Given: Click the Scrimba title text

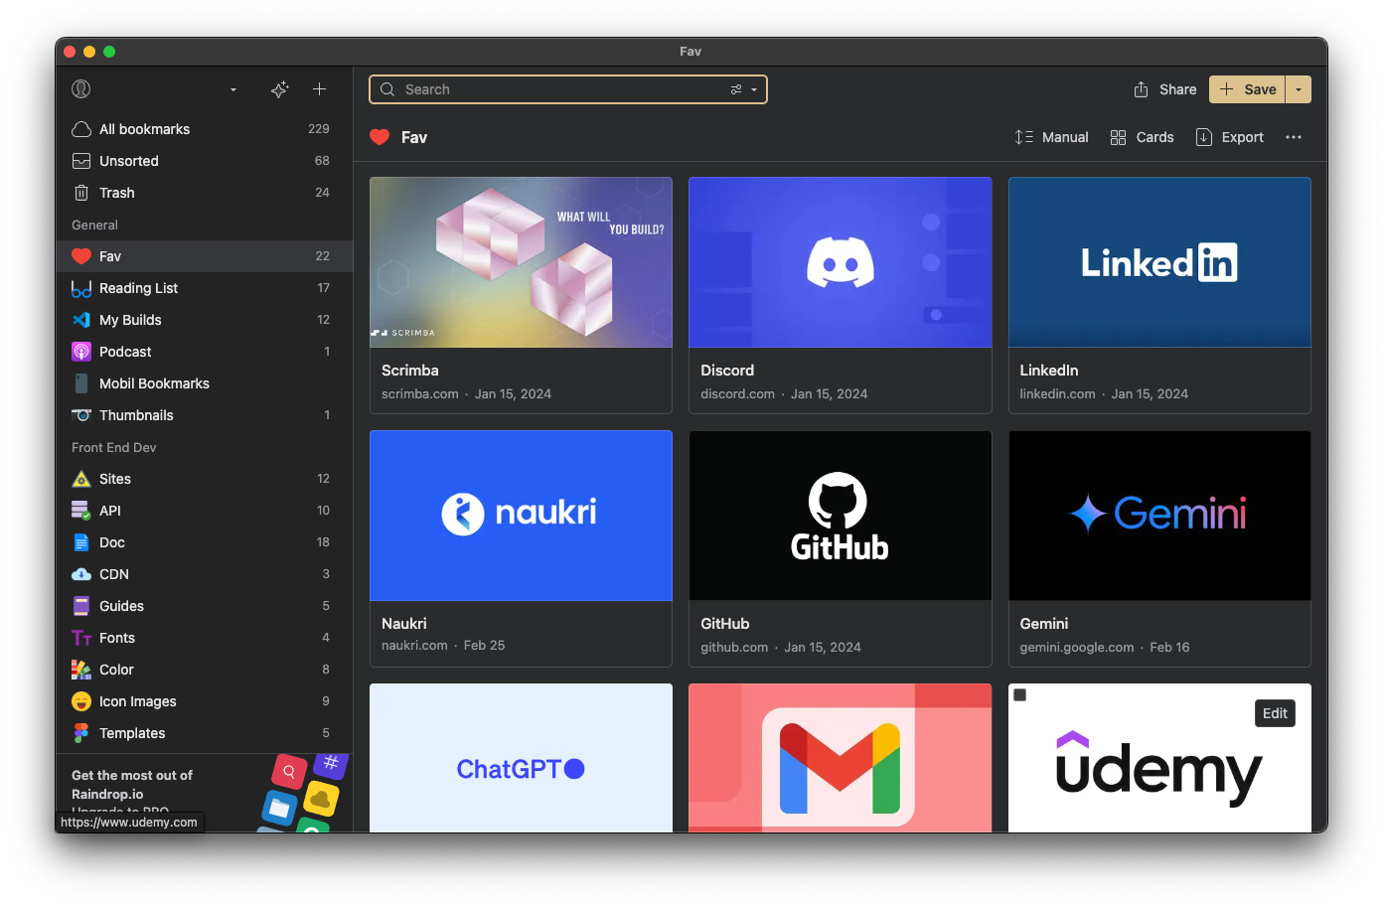Looking at the screenshot, I should tap(409, 371).
